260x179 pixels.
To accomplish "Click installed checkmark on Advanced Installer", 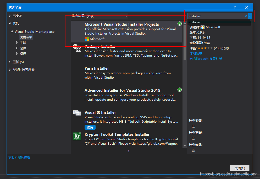I will tap(179, 90).
